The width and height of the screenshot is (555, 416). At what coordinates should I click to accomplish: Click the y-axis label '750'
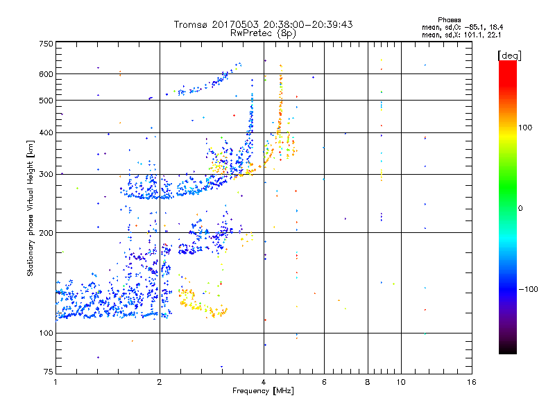click(x=46, y=44)
